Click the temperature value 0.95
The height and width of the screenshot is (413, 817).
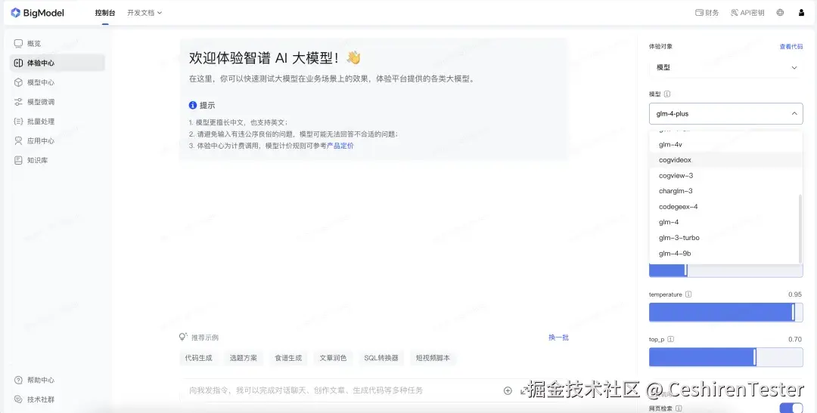(795, 294)
